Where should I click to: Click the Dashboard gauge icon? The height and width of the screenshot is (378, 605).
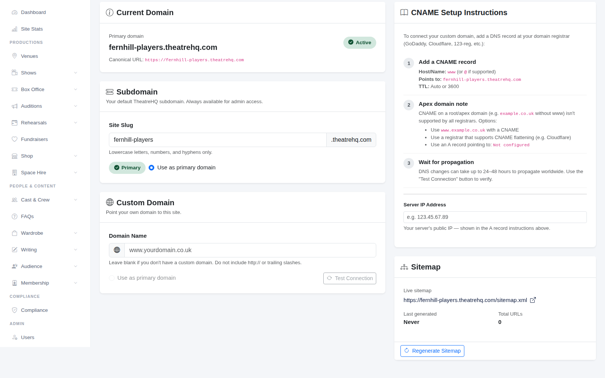tap(14, 12)
